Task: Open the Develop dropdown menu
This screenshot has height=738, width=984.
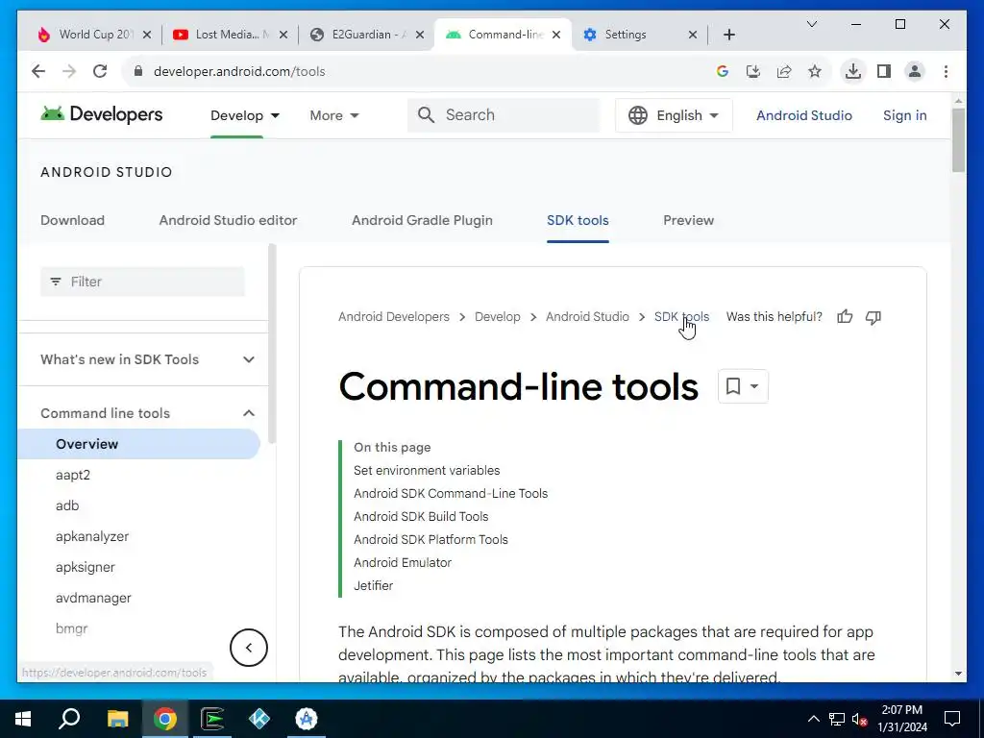Action: coord(245,115)
